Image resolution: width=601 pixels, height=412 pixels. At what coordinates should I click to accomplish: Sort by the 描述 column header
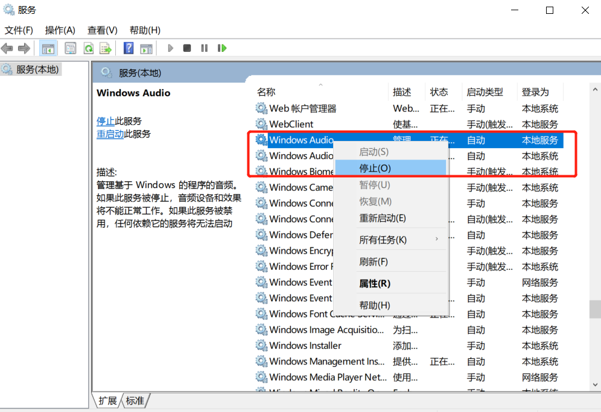pos(406,92)
